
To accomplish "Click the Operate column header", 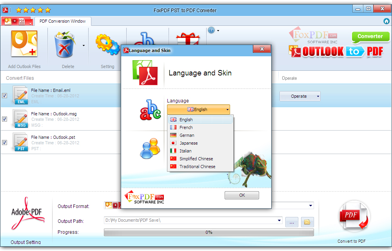I will [289, 78].
